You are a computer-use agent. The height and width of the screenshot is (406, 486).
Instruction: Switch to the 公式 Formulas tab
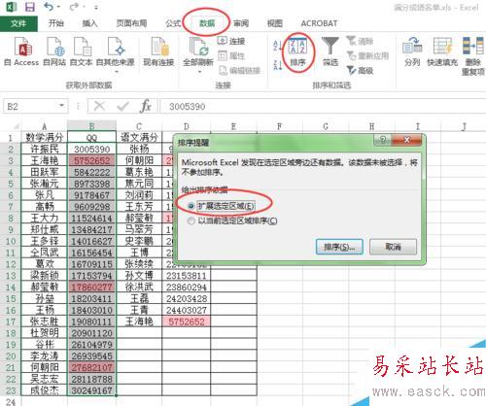173,23
